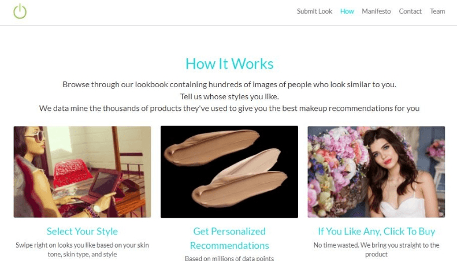Click the 'We data mine' sentence
457x261 pixels.
229,108
